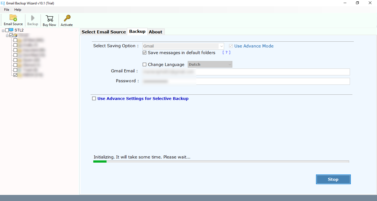Click the restore window icon in title bar

[357, 3]
